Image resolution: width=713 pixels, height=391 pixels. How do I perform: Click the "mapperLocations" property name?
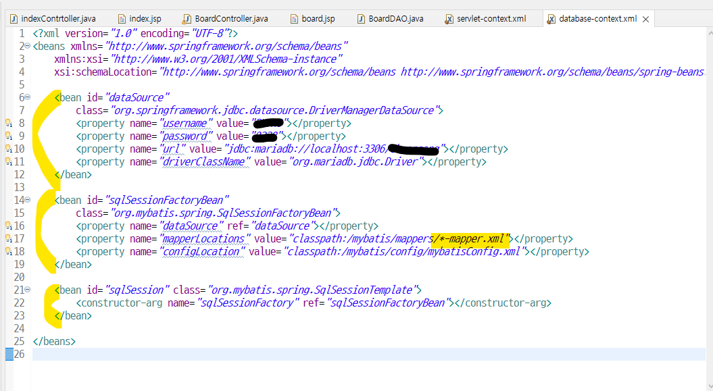click(x=205, y=238)
